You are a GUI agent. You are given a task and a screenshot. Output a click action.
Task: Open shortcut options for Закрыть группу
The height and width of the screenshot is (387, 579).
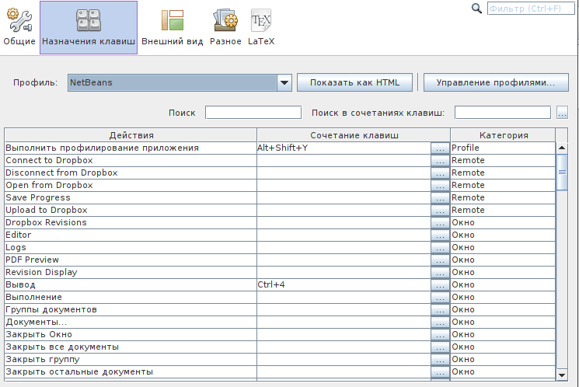(x=440, y=360)
